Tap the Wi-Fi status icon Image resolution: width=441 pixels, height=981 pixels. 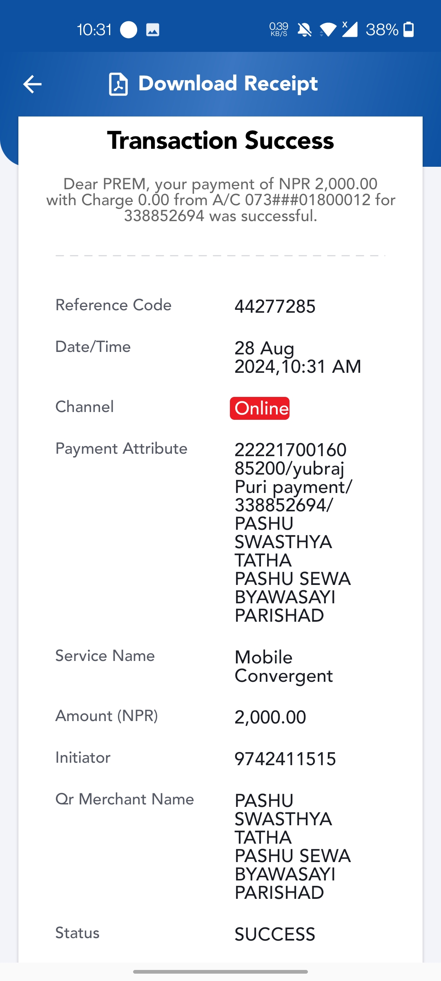(328, 29)
